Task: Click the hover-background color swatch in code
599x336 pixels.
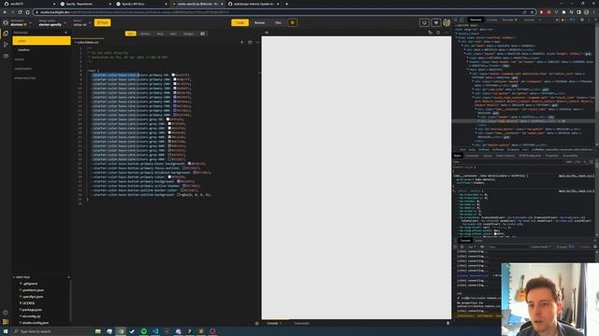Action: [x=189, y=163]
